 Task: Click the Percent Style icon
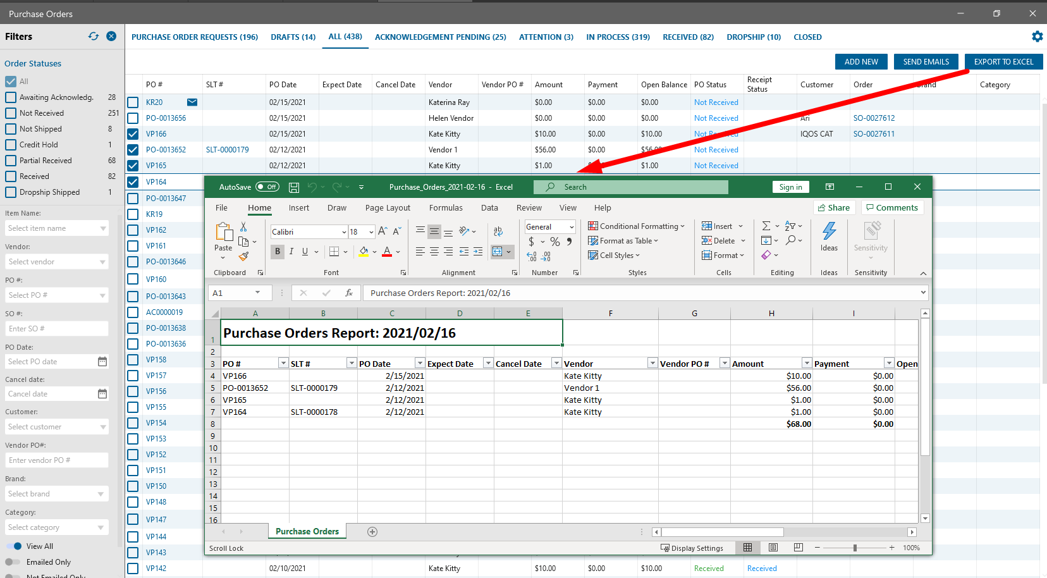pos(554,242)
